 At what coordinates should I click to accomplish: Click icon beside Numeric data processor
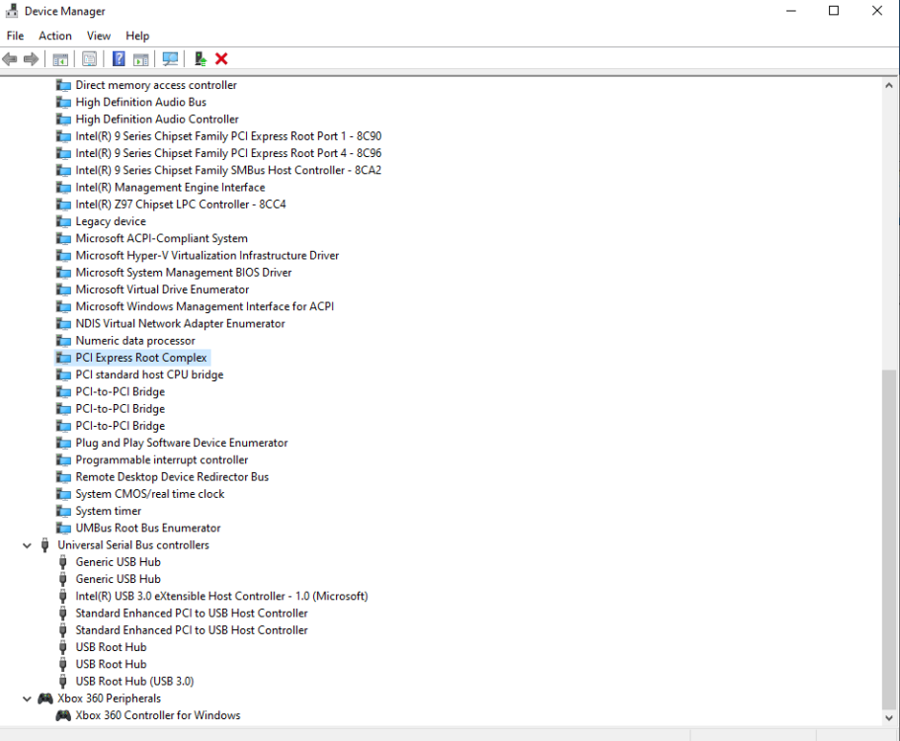(63, 341)
